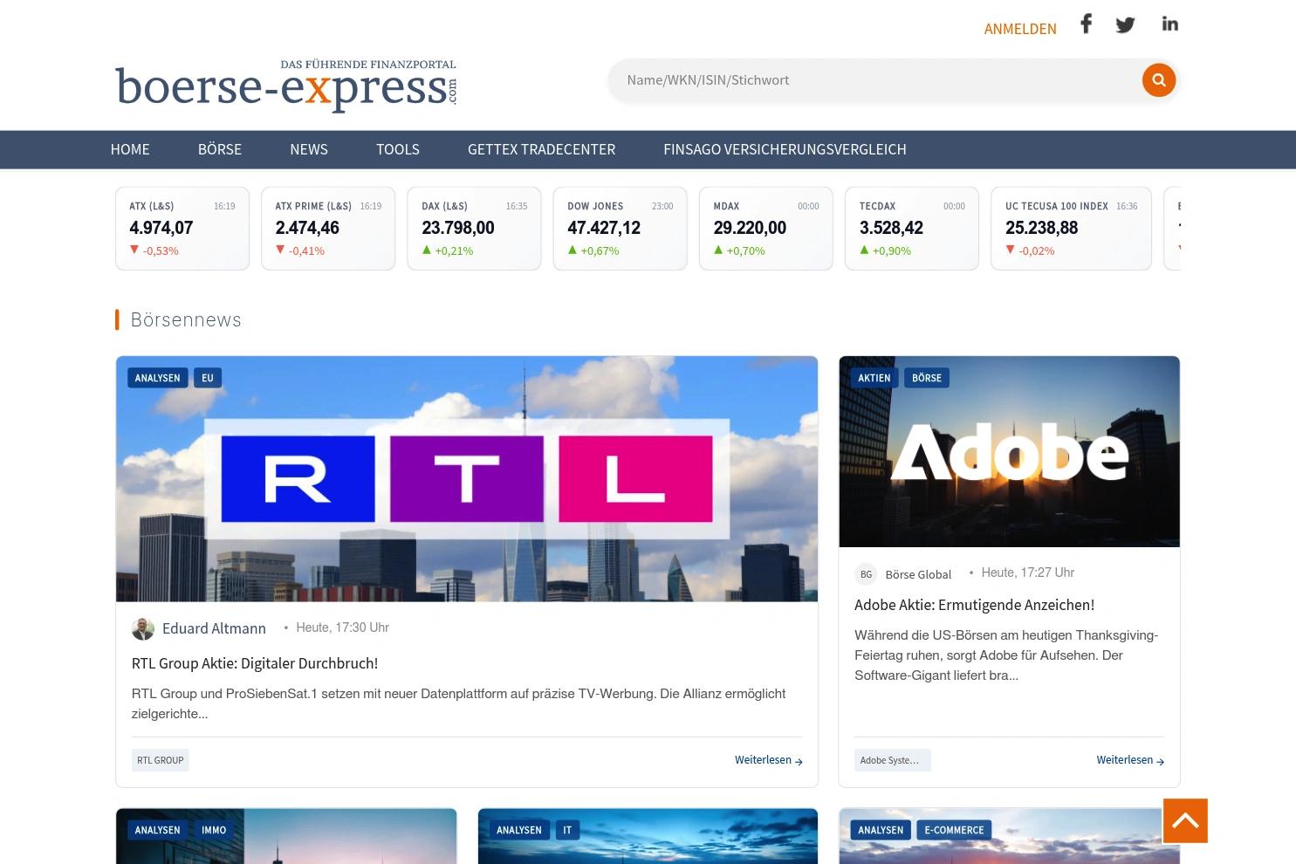The width and height of the screenshot is (1296, 864).
Task: Click the BG avatar of Börse Global
Action: (866, 574)
